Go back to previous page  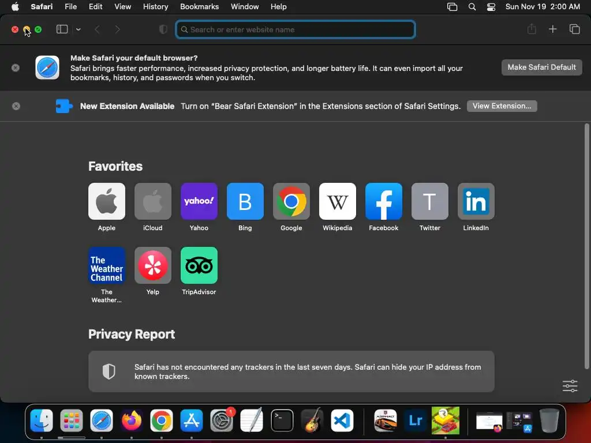coord(97,29)
